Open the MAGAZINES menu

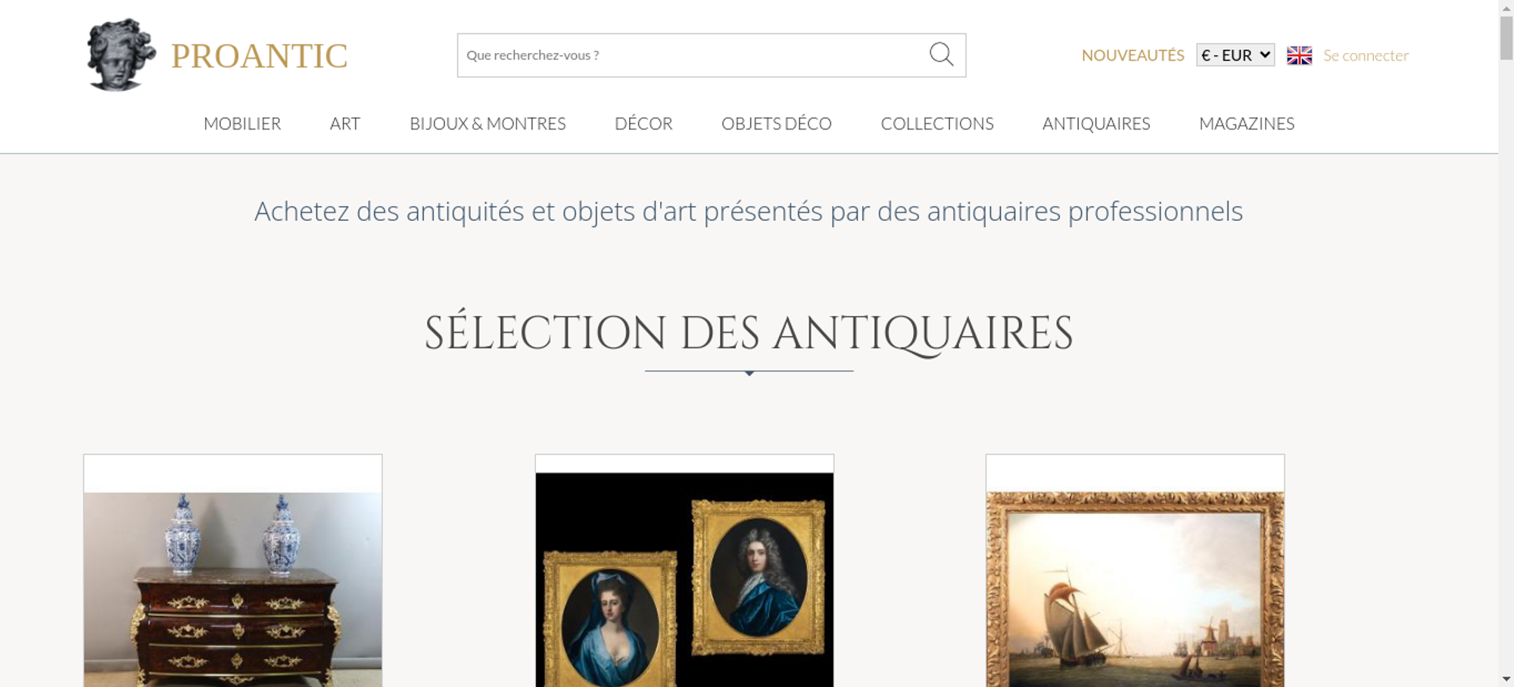(1247, 123)
